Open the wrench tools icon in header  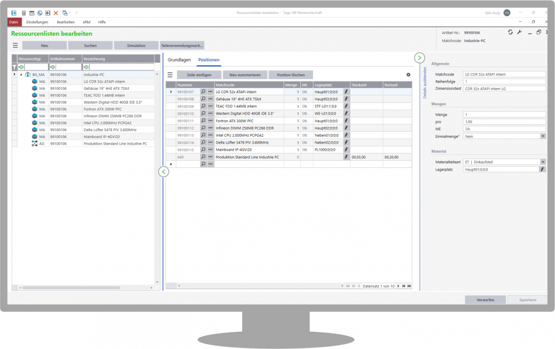(519, 32)
